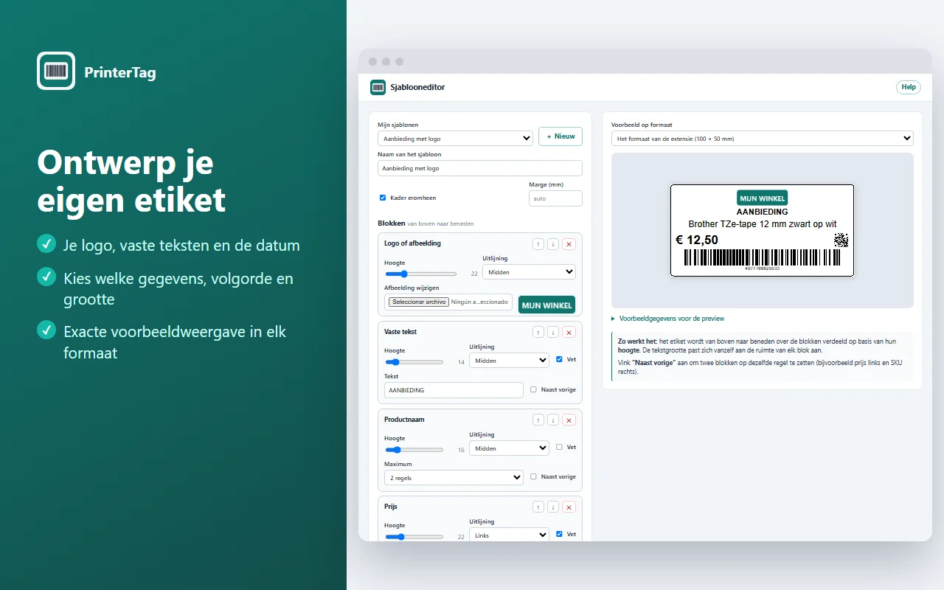Toggle the Kader eromheen checkbox
The image size is (944, 590).
[383, 198]
